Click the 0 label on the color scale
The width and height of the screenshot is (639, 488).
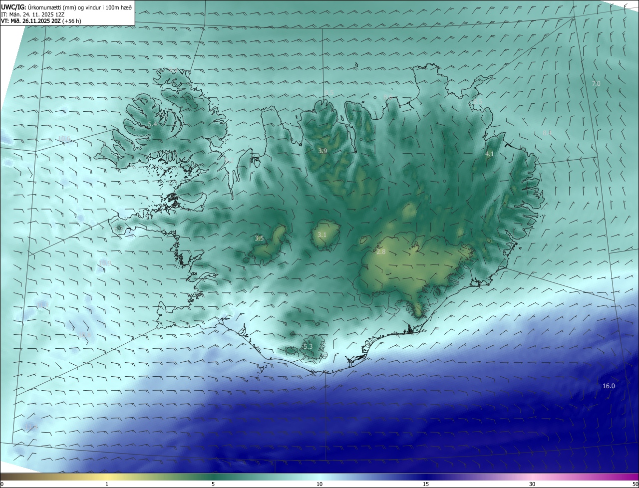pos(2,484)
